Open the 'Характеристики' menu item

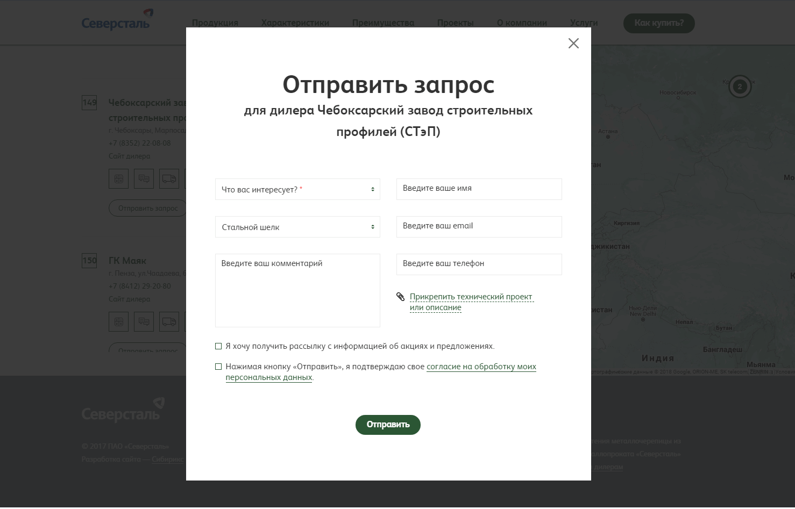(x=295, y=23)
